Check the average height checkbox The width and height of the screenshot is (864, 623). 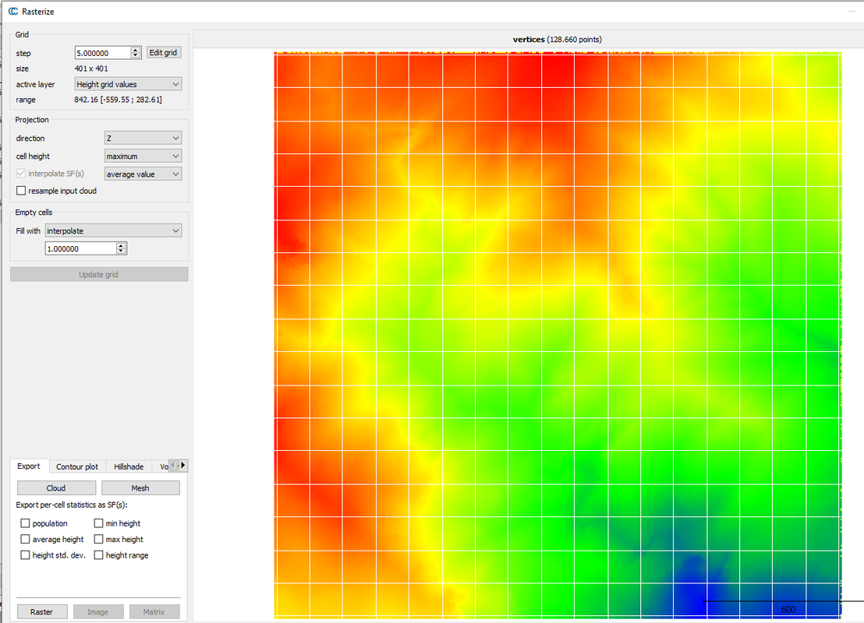coord(25,540)
